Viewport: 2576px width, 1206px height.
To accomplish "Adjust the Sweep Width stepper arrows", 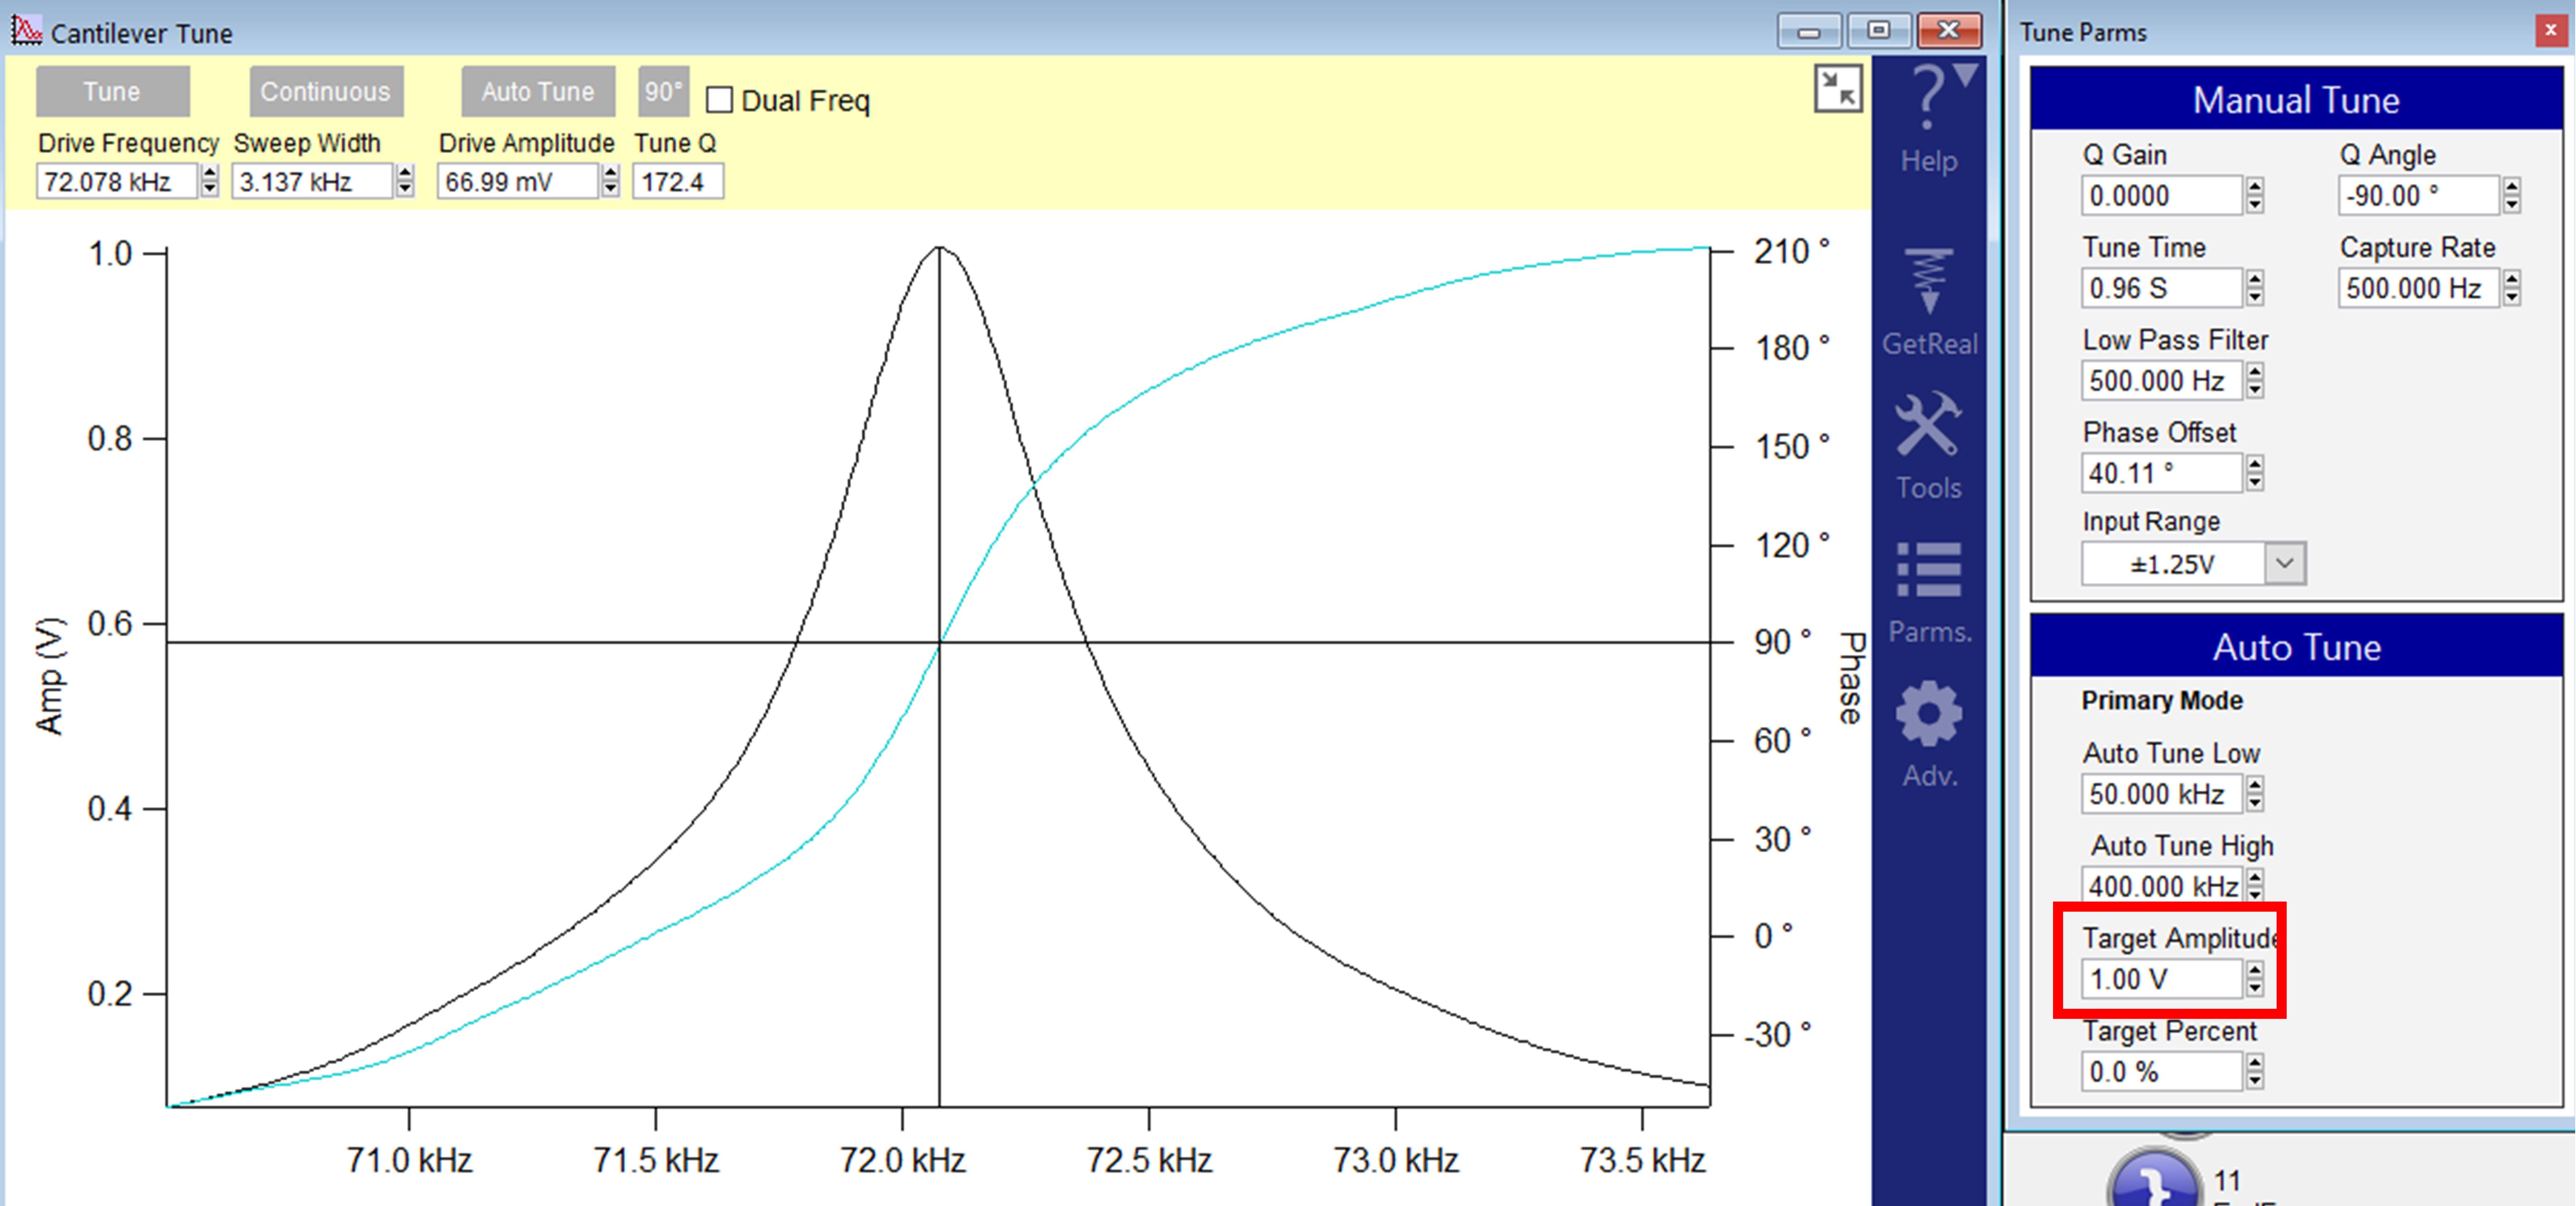I will point(405,182).
